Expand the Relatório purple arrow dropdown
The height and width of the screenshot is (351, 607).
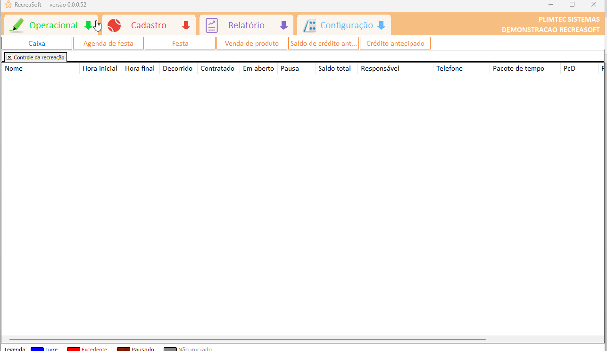tap(283, 25)
